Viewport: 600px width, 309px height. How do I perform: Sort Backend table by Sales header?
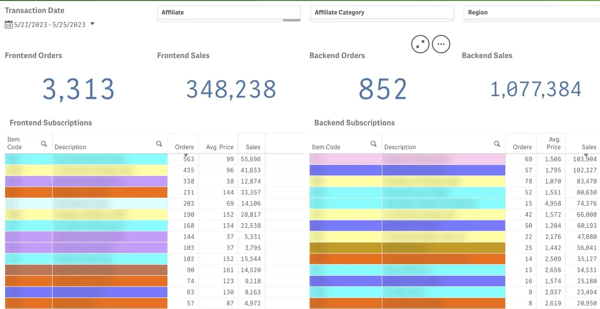[589, 147]
